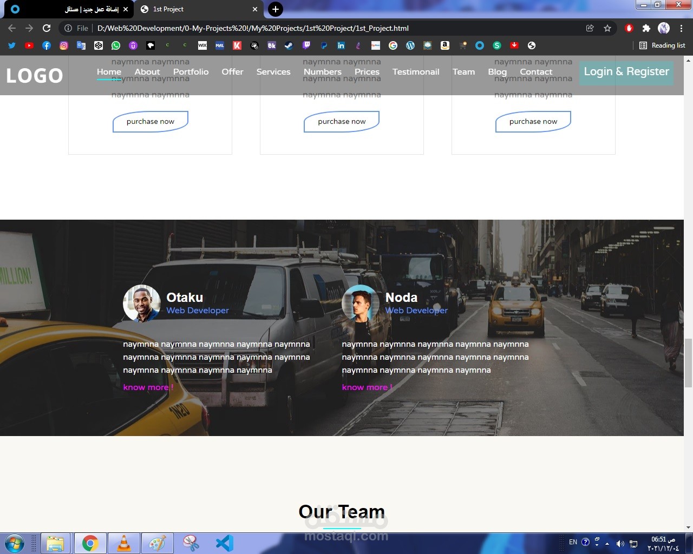693x554 pixels.
Task: Open the Steam bookmark
Action: click(289, 45)
